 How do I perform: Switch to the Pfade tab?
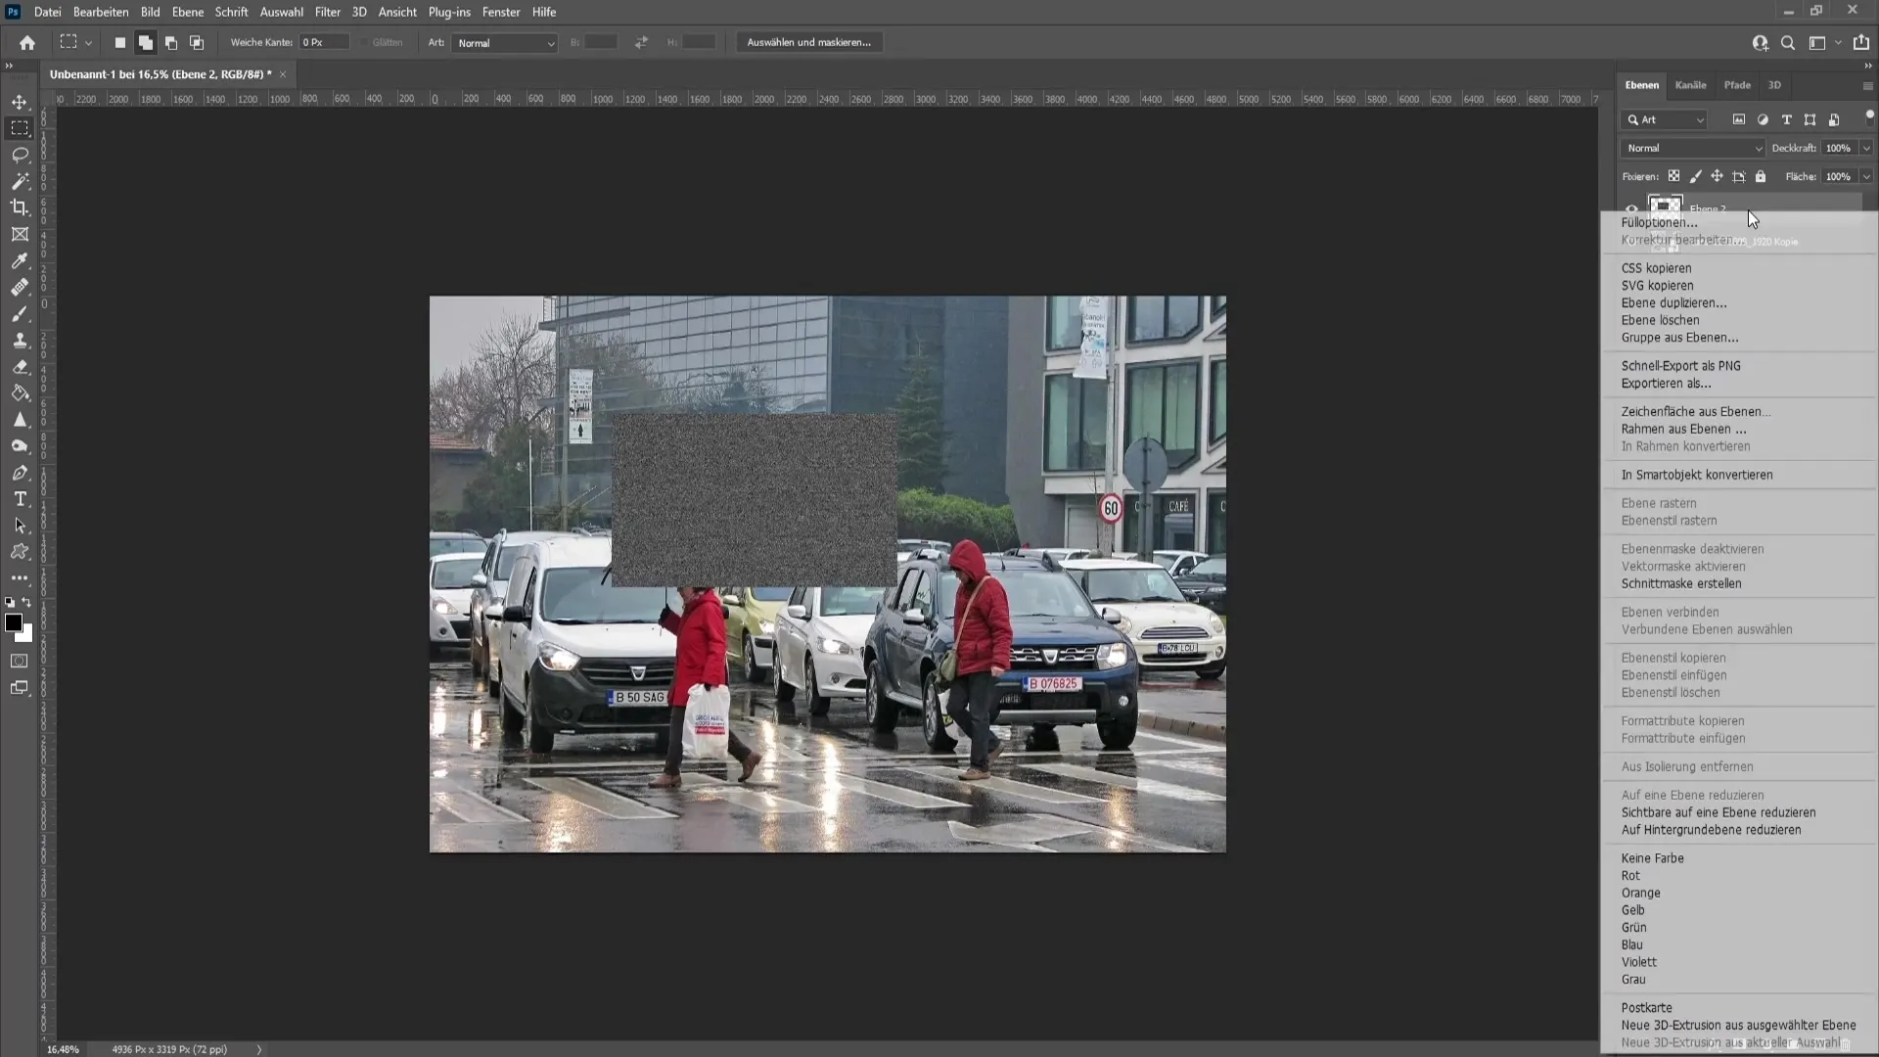point(1737,85)
